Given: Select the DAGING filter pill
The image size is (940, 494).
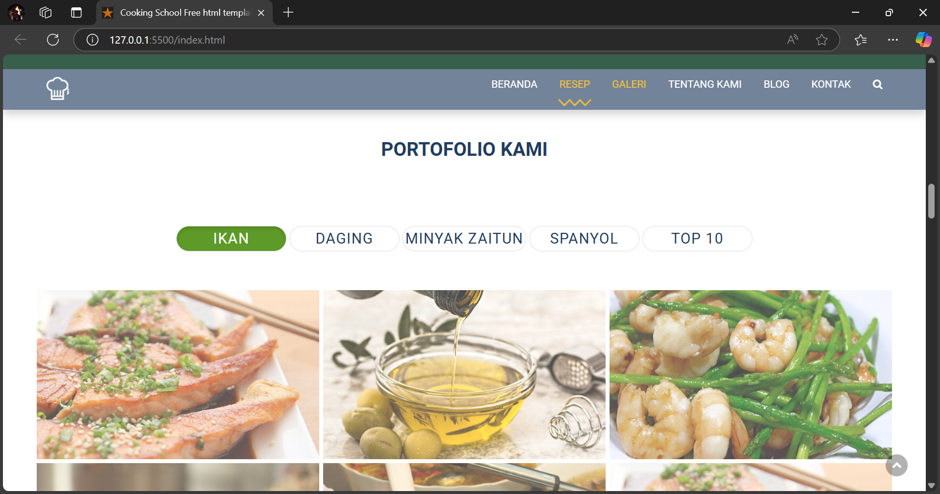Looking at the screenshot, I should coord(344,239).
